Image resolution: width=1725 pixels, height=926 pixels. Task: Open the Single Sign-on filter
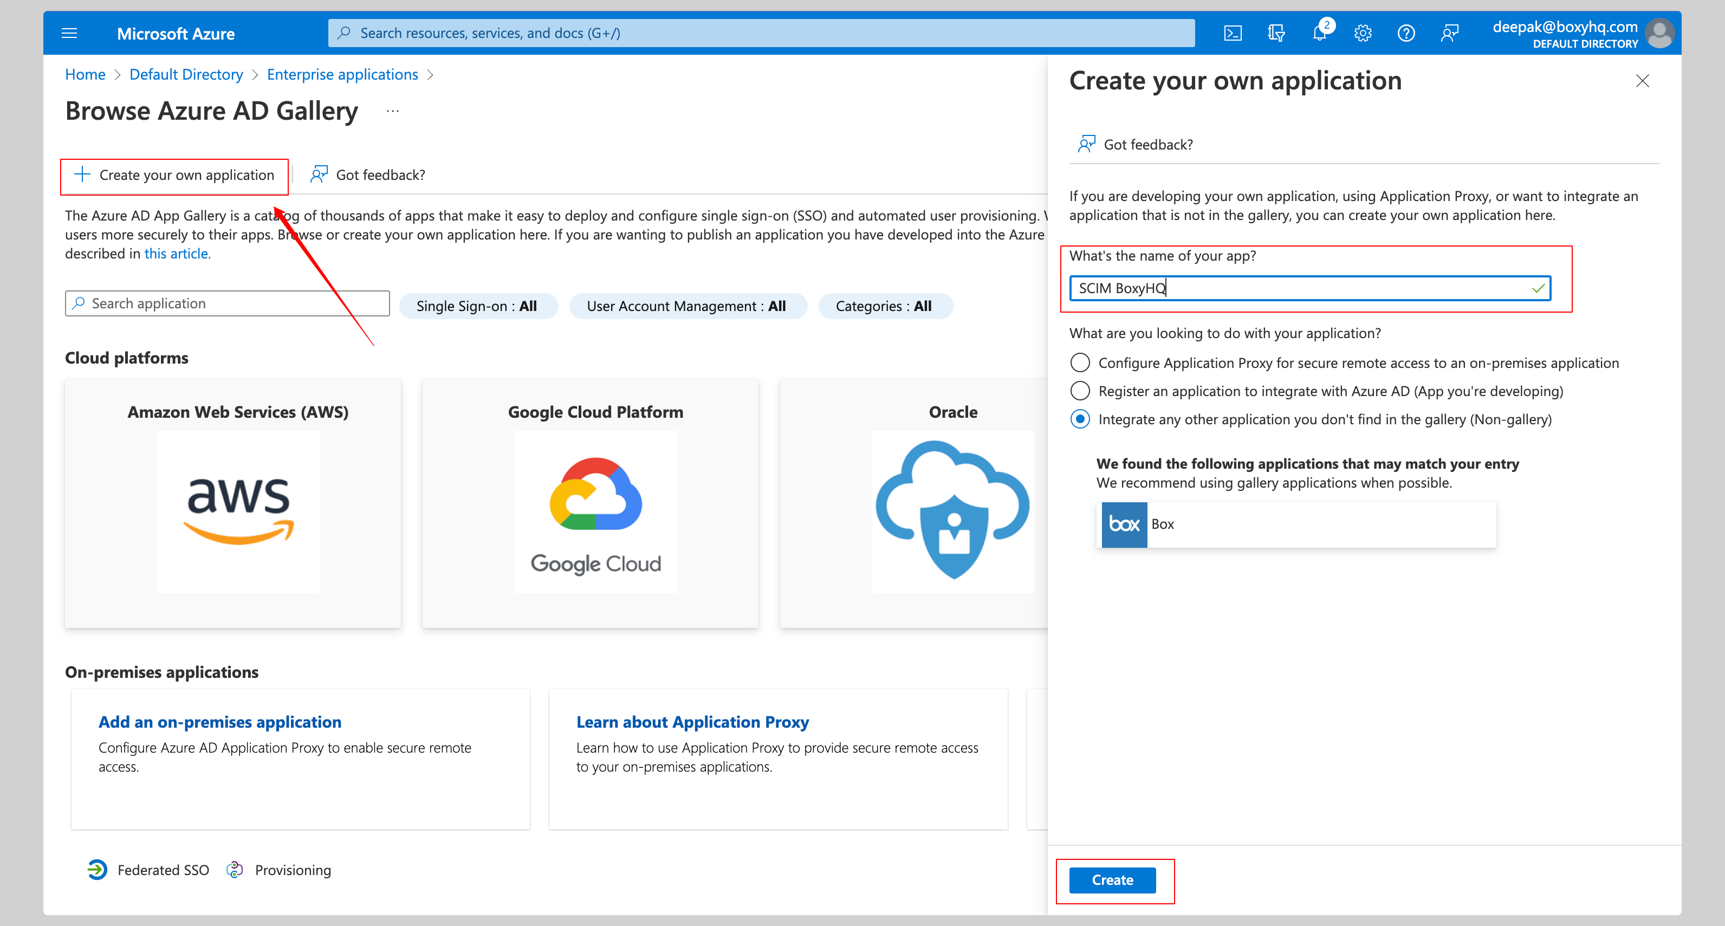477,306
